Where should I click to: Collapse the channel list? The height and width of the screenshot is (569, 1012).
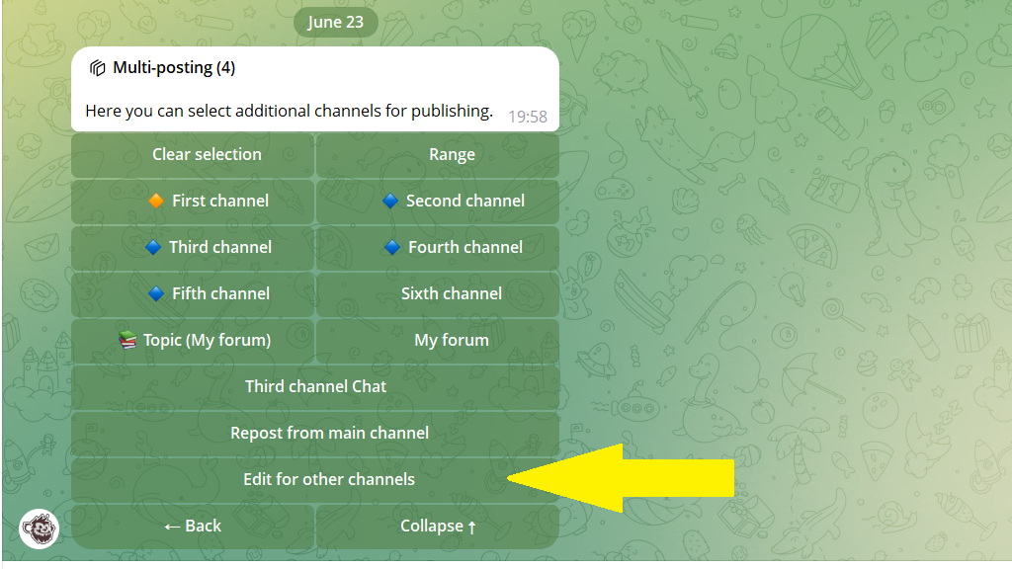click(x=438, y=527)
